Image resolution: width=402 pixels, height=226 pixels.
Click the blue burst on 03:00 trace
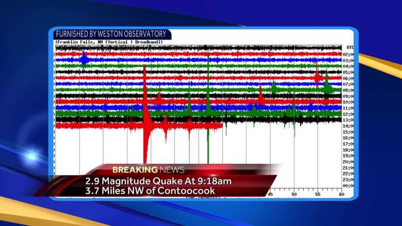[x=84, y=59]
